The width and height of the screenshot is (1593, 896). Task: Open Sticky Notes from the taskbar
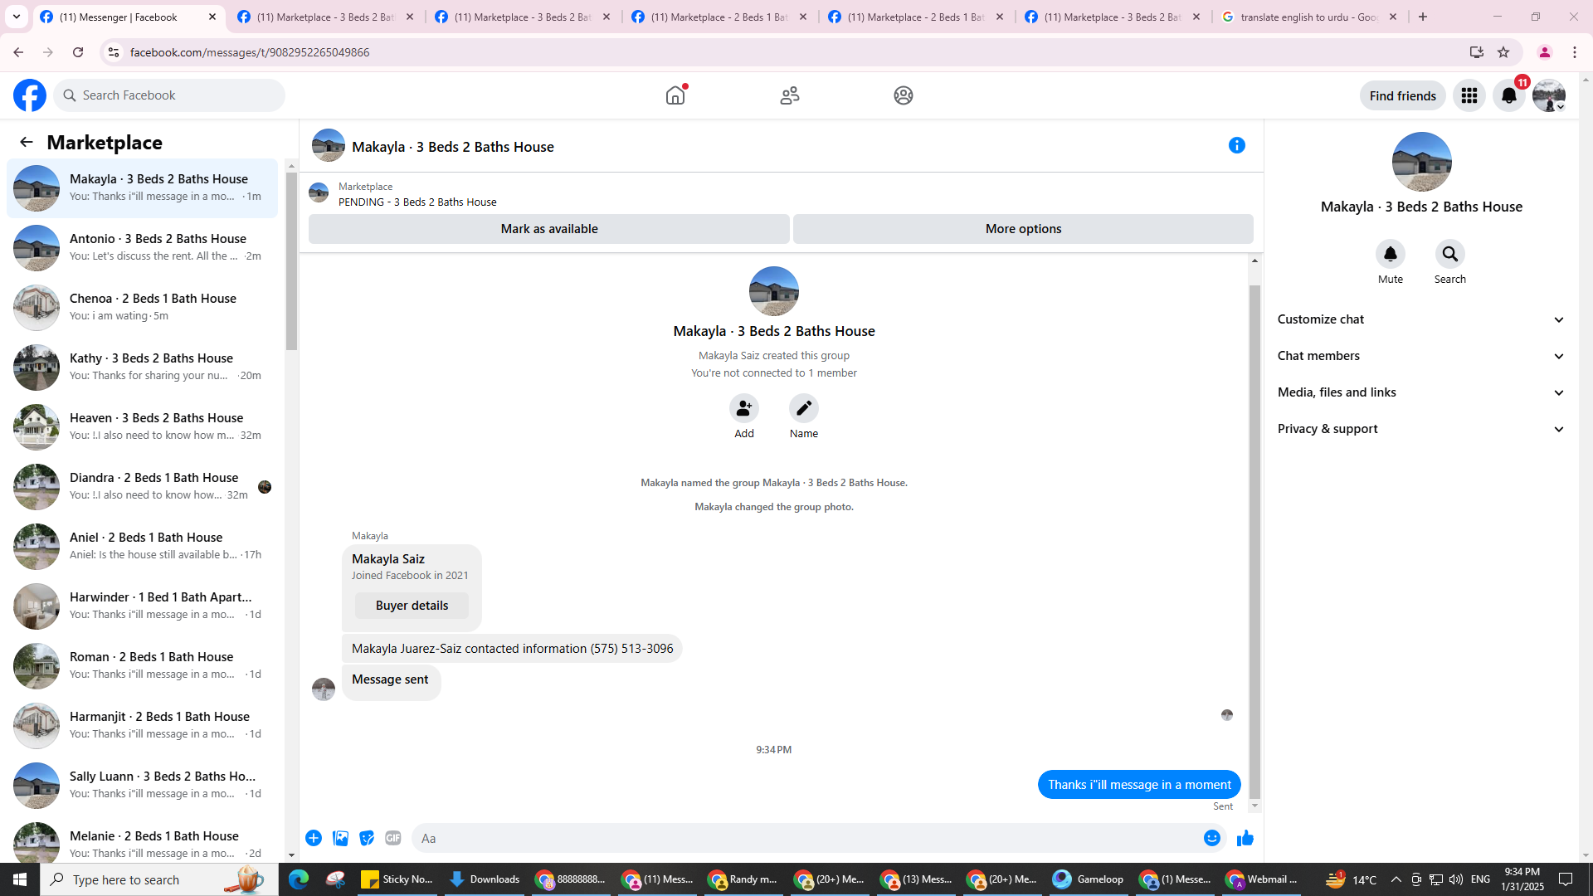[x=397, y=879]
